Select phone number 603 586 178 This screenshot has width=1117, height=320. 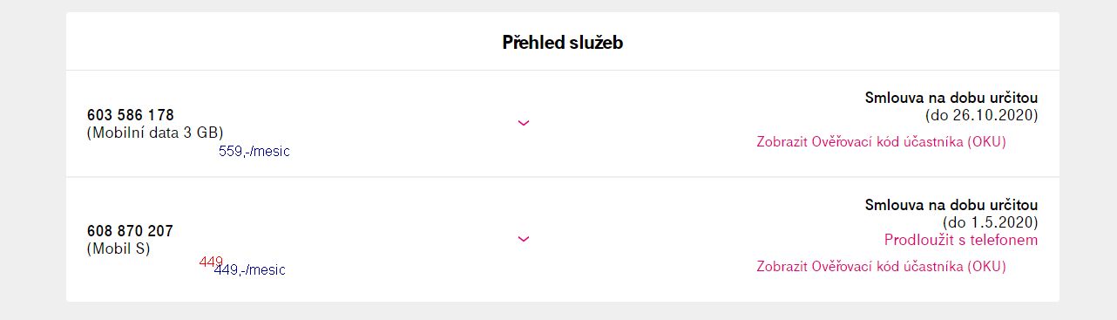[x=131, y=115]
